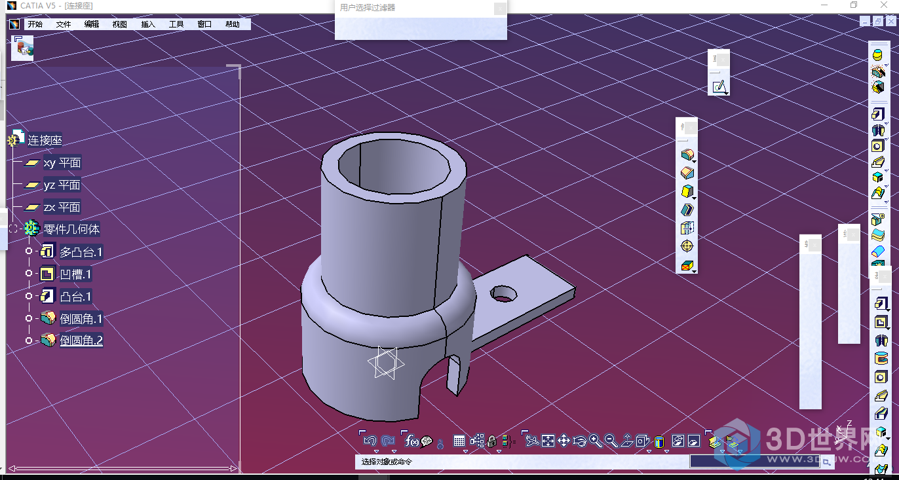Collapse the 零件几何体 tree branch
This screenshot has width=899, height=480.
click(13, 229)
